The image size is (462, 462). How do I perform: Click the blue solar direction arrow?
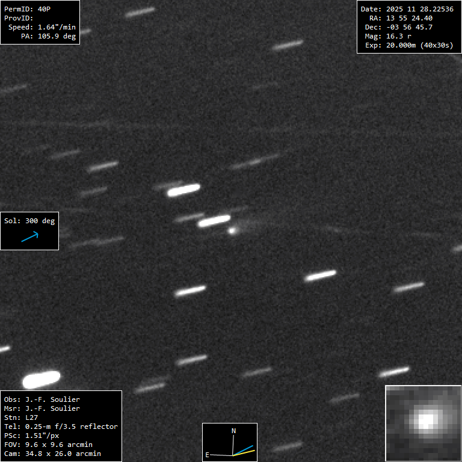29,237
